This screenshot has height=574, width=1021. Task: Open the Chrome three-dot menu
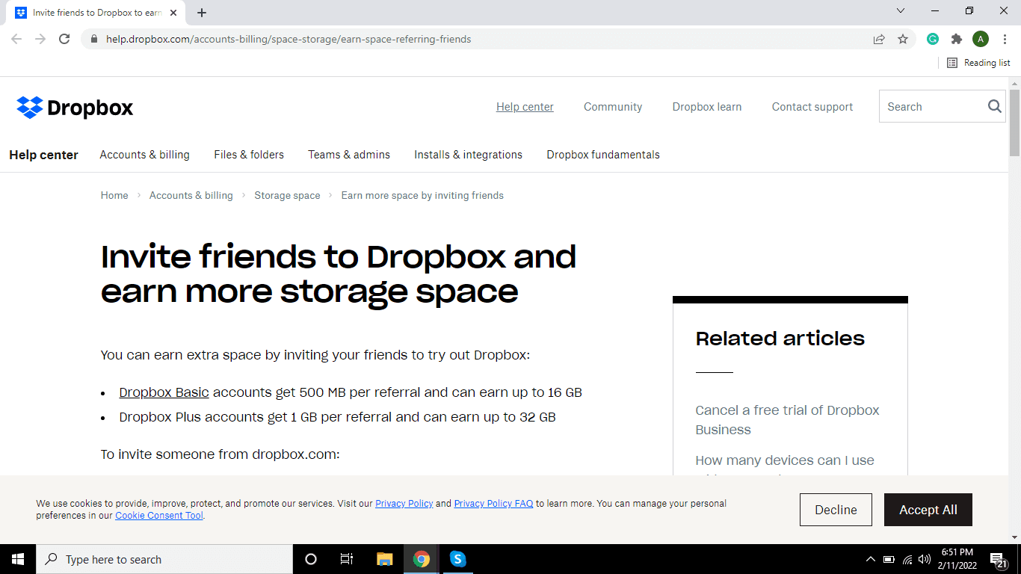[x=1005, y=38]
